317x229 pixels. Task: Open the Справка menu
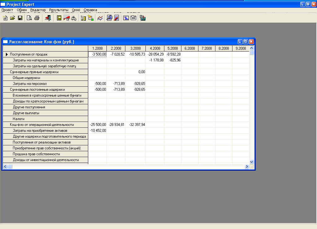90,10
